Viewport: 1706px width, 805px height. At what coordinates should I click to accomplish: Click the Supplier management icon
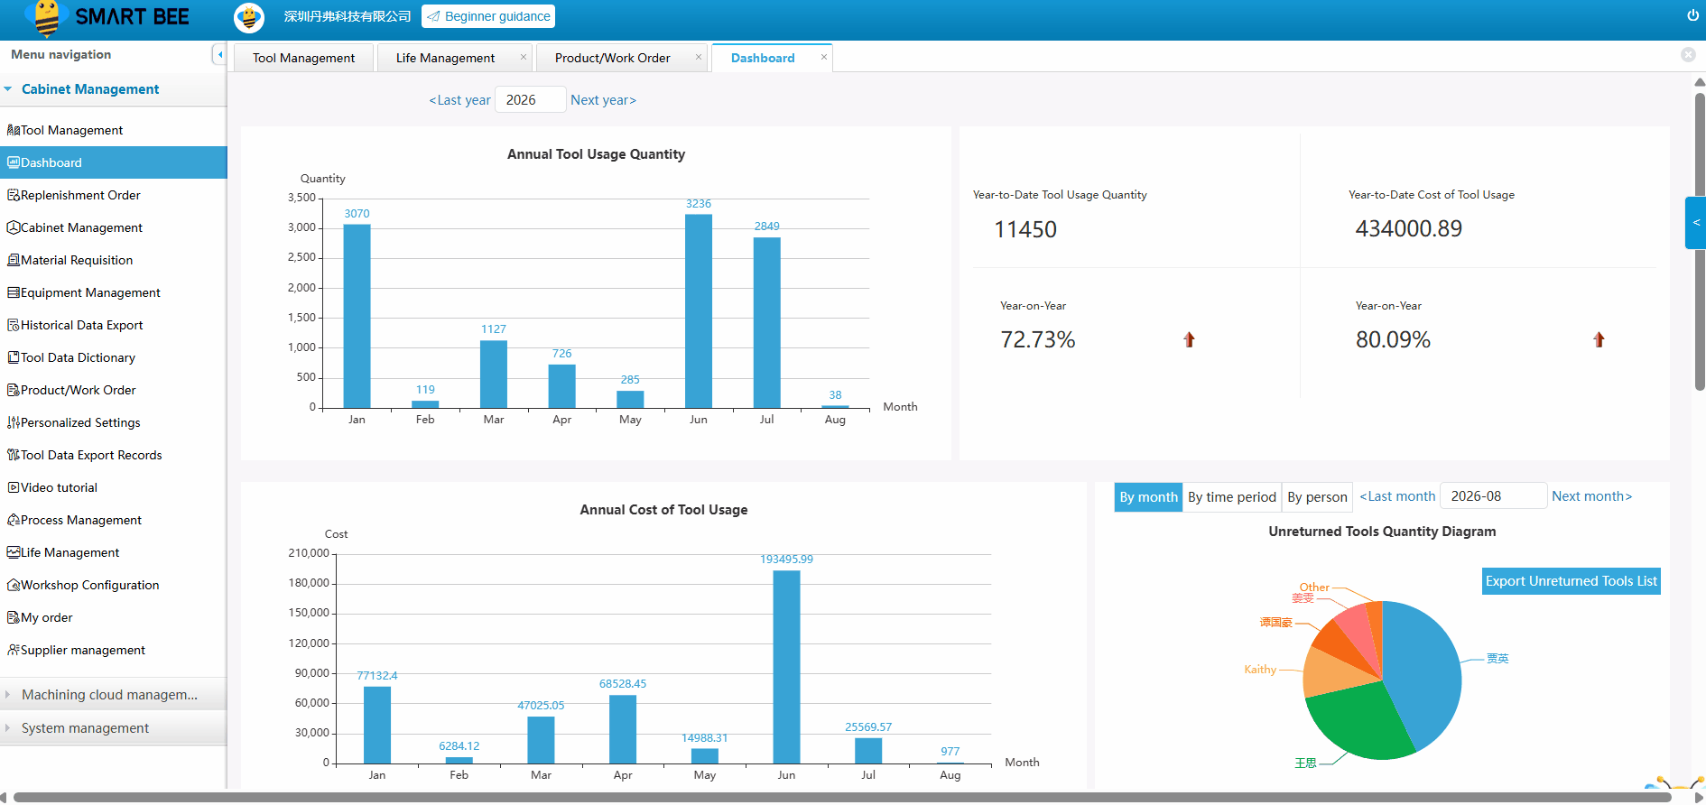[14, 650]
